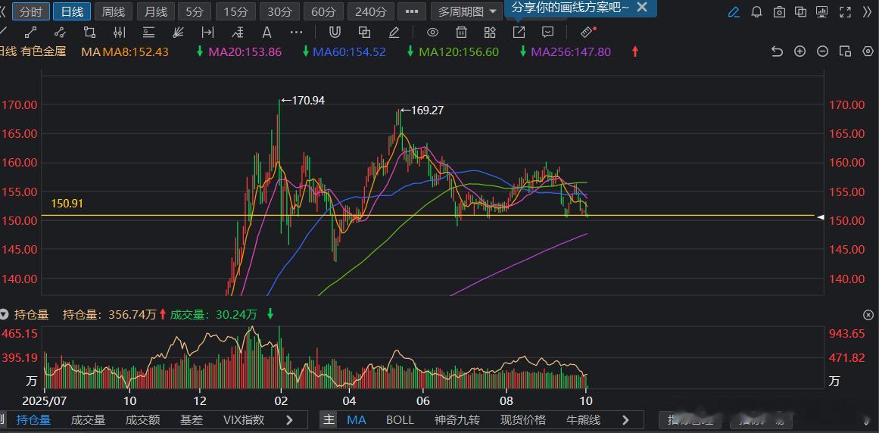This screenshot has height=433, width=879.
Task: Select the MA main indicator
Action: coord(356,419)
